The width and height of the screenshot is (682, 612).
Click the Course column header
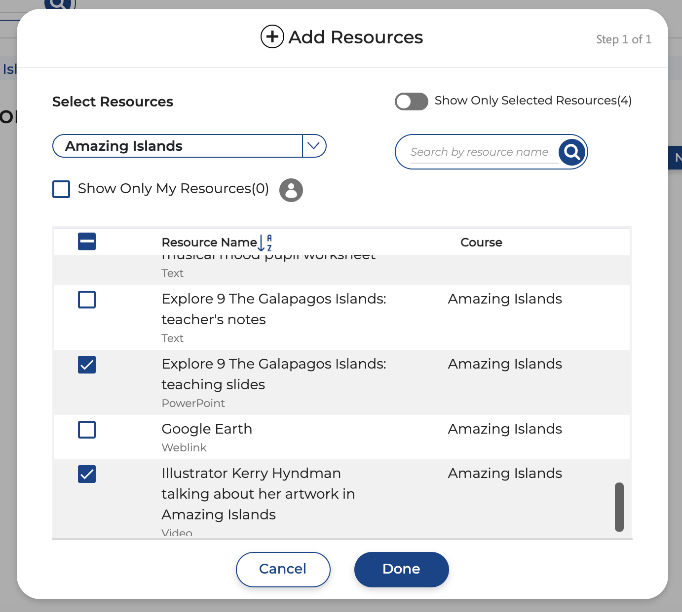[x=481, y=242]
